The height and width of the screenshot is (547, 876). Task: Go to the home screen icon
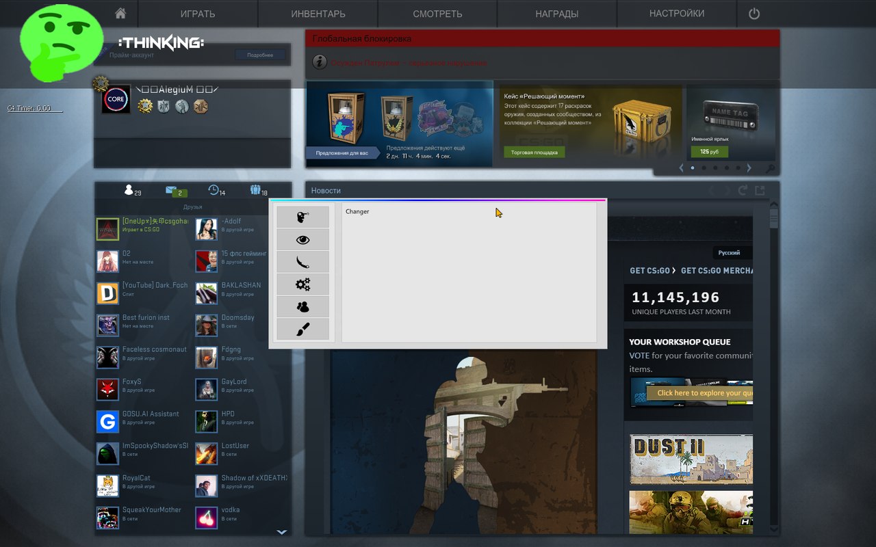tap(120, 14)
